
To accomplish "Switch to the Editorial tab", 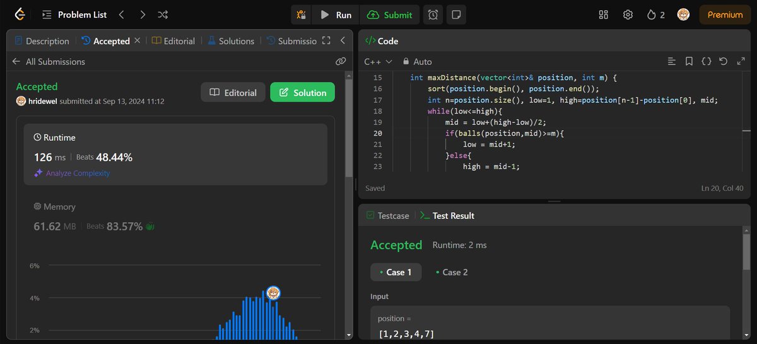I will tap(173, 41).
